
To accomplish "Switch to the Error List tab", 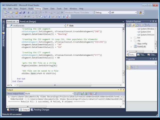I will [x=12, y=110].
